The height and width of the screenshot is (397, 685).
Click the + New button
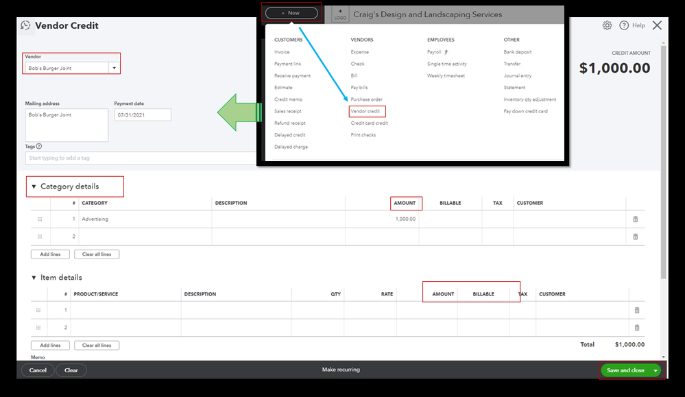[291, 13]
